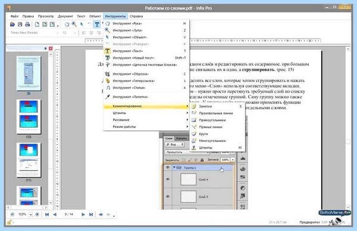Select the highlighted Text tool T toolbar icon
Viewport: 357px width, 231px height.
click(x=97, y=24)
